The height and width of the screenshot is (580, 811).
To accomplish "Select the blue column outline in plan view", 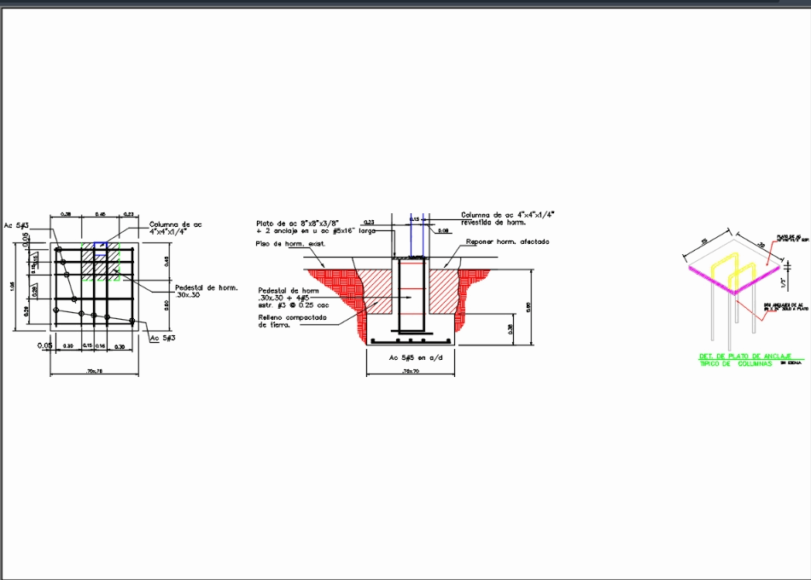I will pos(101,244).
